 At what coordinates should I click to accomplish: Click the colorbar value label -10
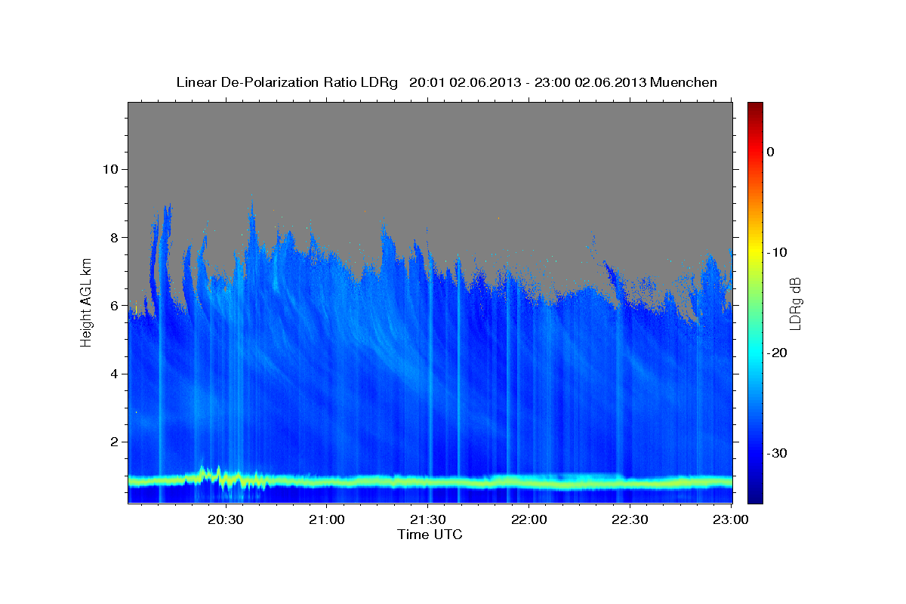tap(777, 252)
